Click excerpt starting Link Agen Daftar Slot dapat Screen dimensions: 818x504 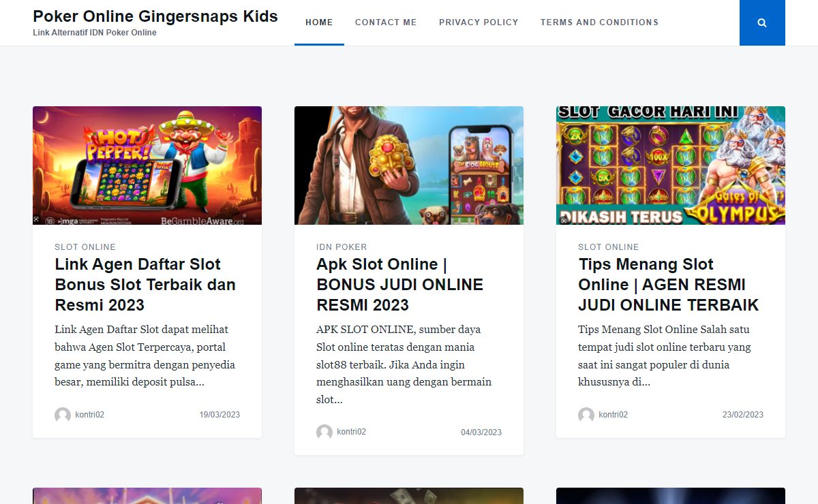145,356
